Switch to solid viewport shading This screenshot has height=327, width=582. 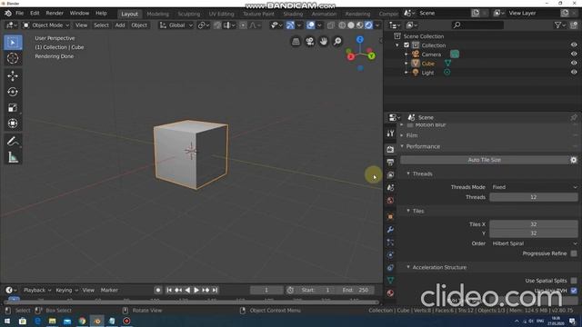[351, 25]
